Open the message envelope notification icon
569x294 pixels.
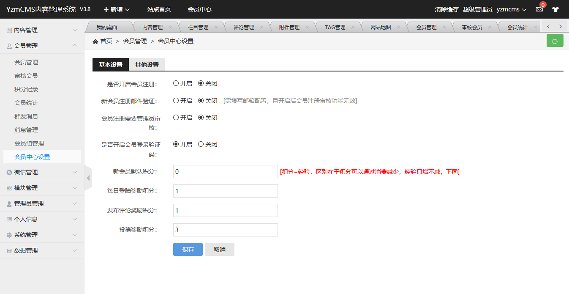click(x=539, y=9)
